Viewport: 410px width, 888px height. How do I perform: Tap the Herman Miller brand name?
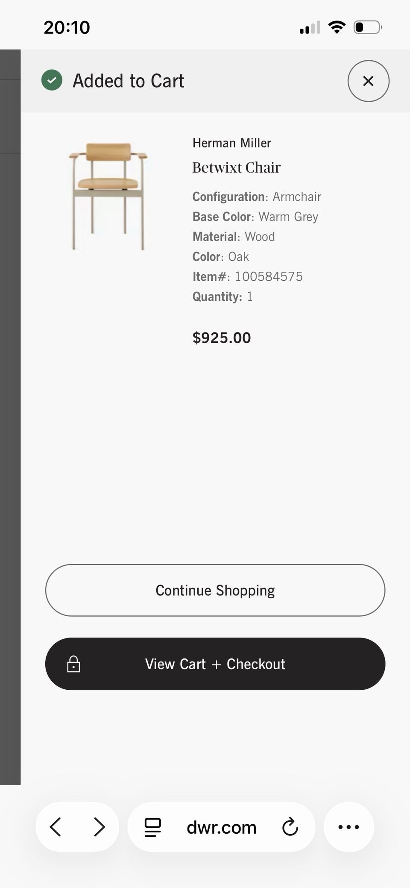coord(231,143)
